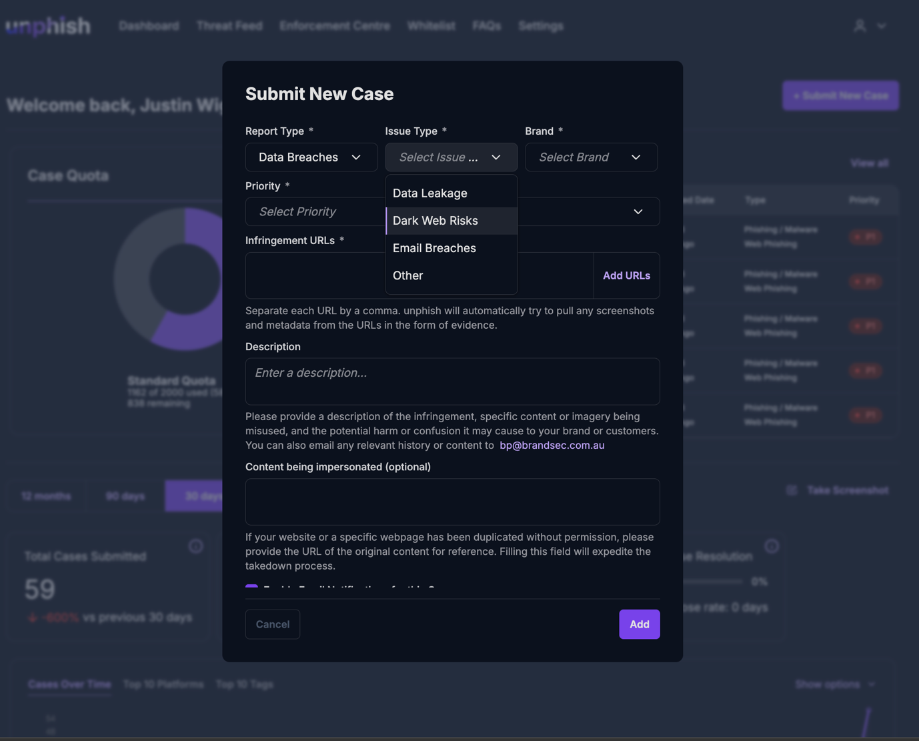Click info icon on Total Cases Submitted
The image size is (919, 741).
click(x=195, y=546)
